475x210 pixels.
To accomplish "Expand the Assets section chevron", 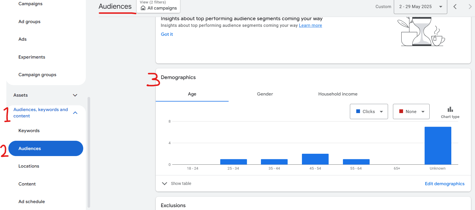I will [75, 95].
